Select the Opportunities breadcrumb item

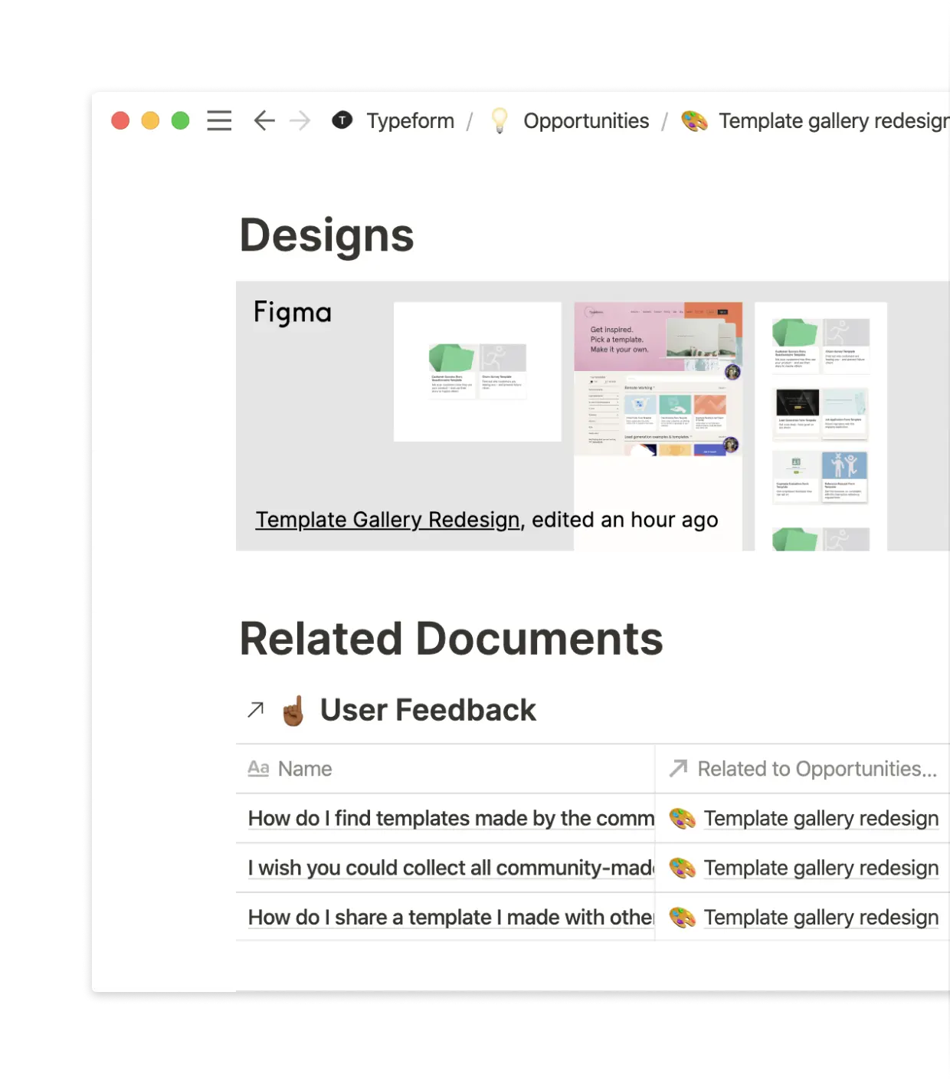pos(586,120)
